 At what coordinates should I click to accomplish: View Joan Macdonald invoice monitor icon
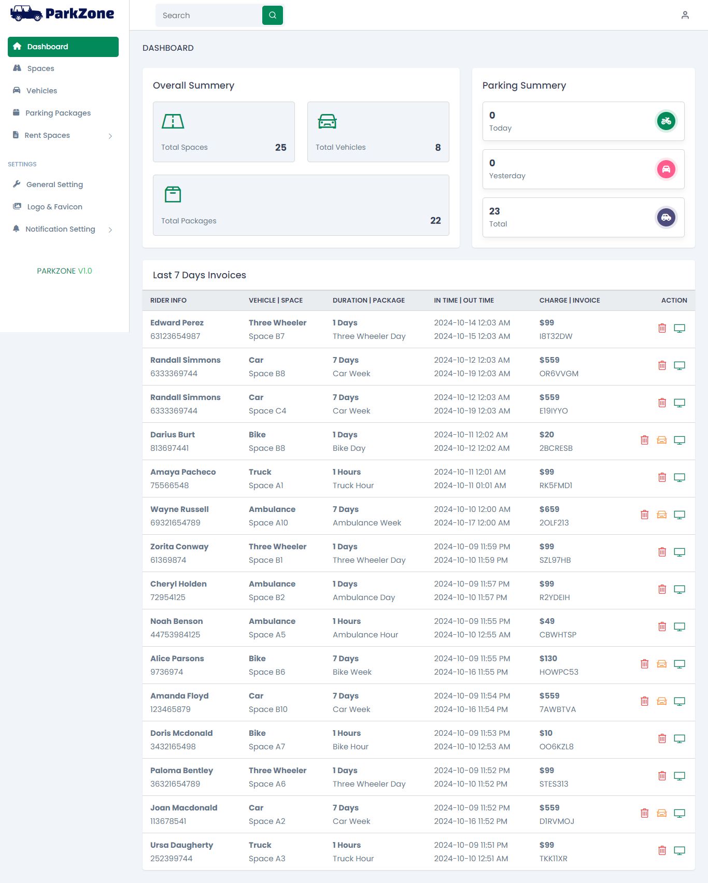coord(679,813)
